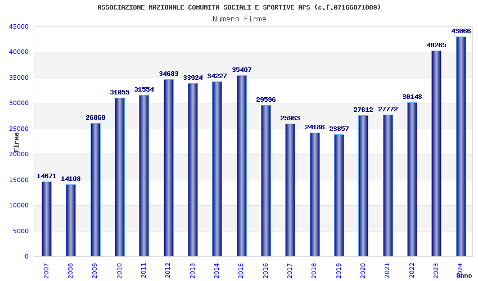Click the horizontal axis title Anno

click(x=465, y=275)
